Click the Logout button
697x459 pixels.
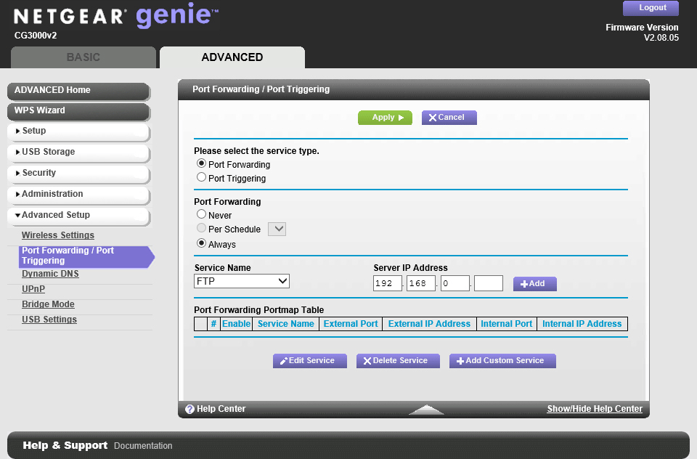pyautogui.click(x=652, y=8)
